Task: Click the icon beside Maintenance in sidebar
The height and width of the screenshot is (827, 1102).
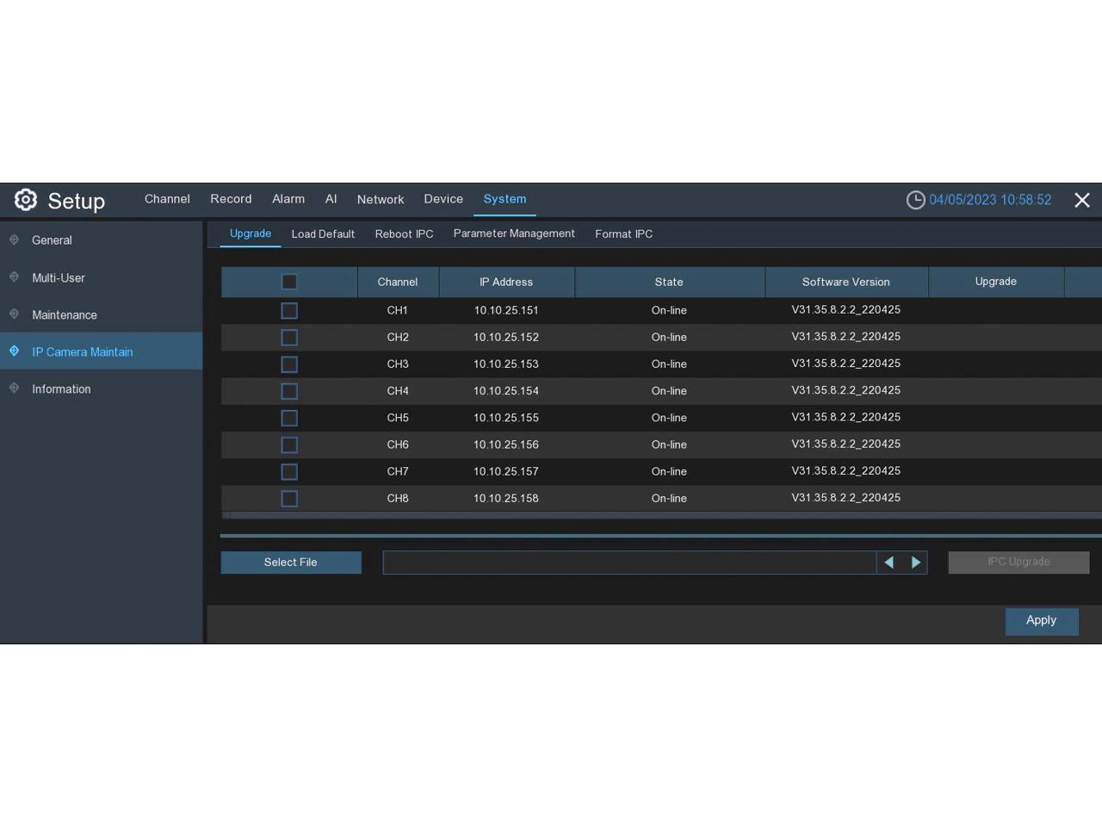Action: click(15, 314)
